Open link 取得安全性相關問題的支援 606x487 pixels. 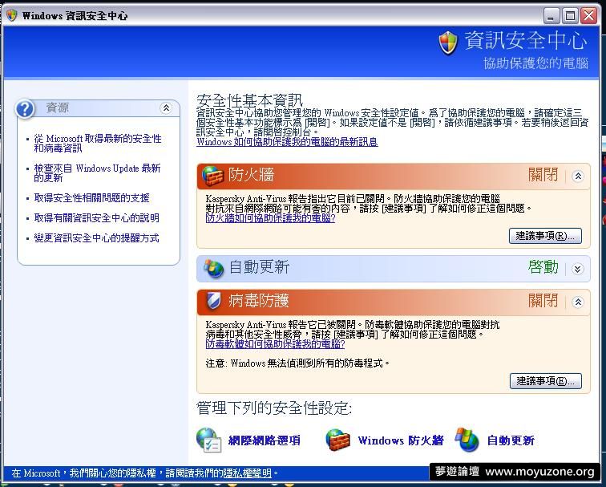coord(91,197)
